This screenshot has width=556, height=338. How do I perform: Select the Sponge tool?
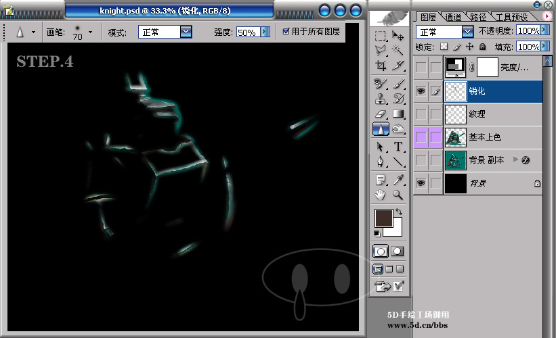pyautogui.click(x=398, y=129)
